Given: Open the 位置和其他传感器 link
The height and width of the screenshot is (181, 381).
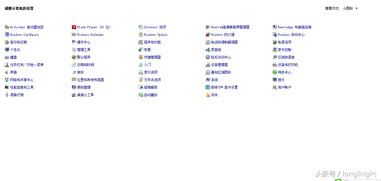Looking at the screenshot, I should (90, 80).
